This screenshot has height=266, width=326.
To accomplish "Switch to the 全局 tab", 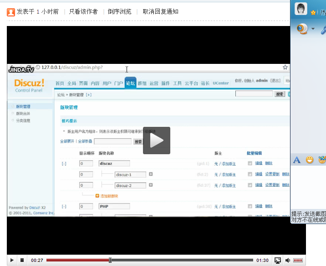I will (71, 83).
